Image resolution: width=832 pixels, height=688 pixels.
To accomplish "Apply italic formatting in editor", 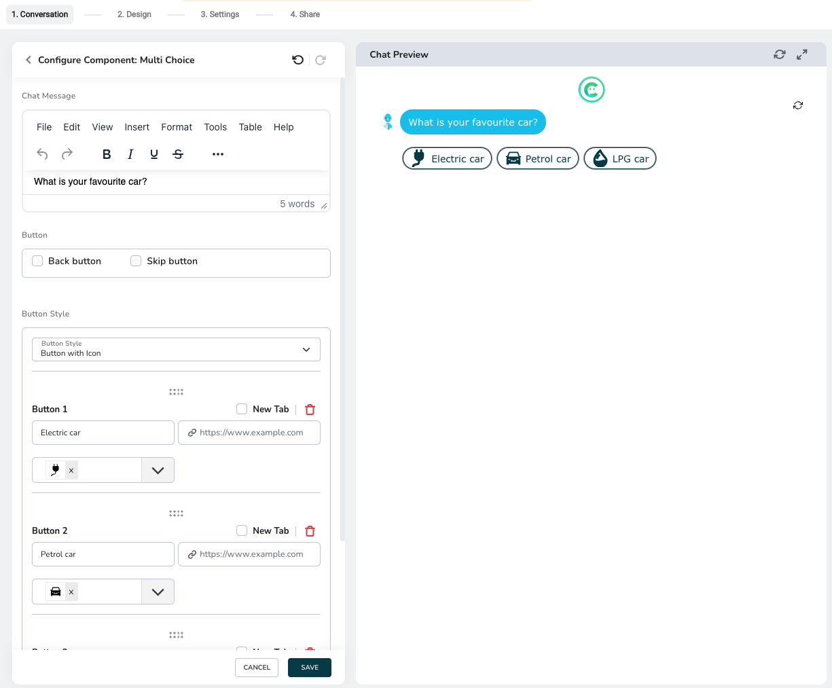I will click(x=130, y=154).
